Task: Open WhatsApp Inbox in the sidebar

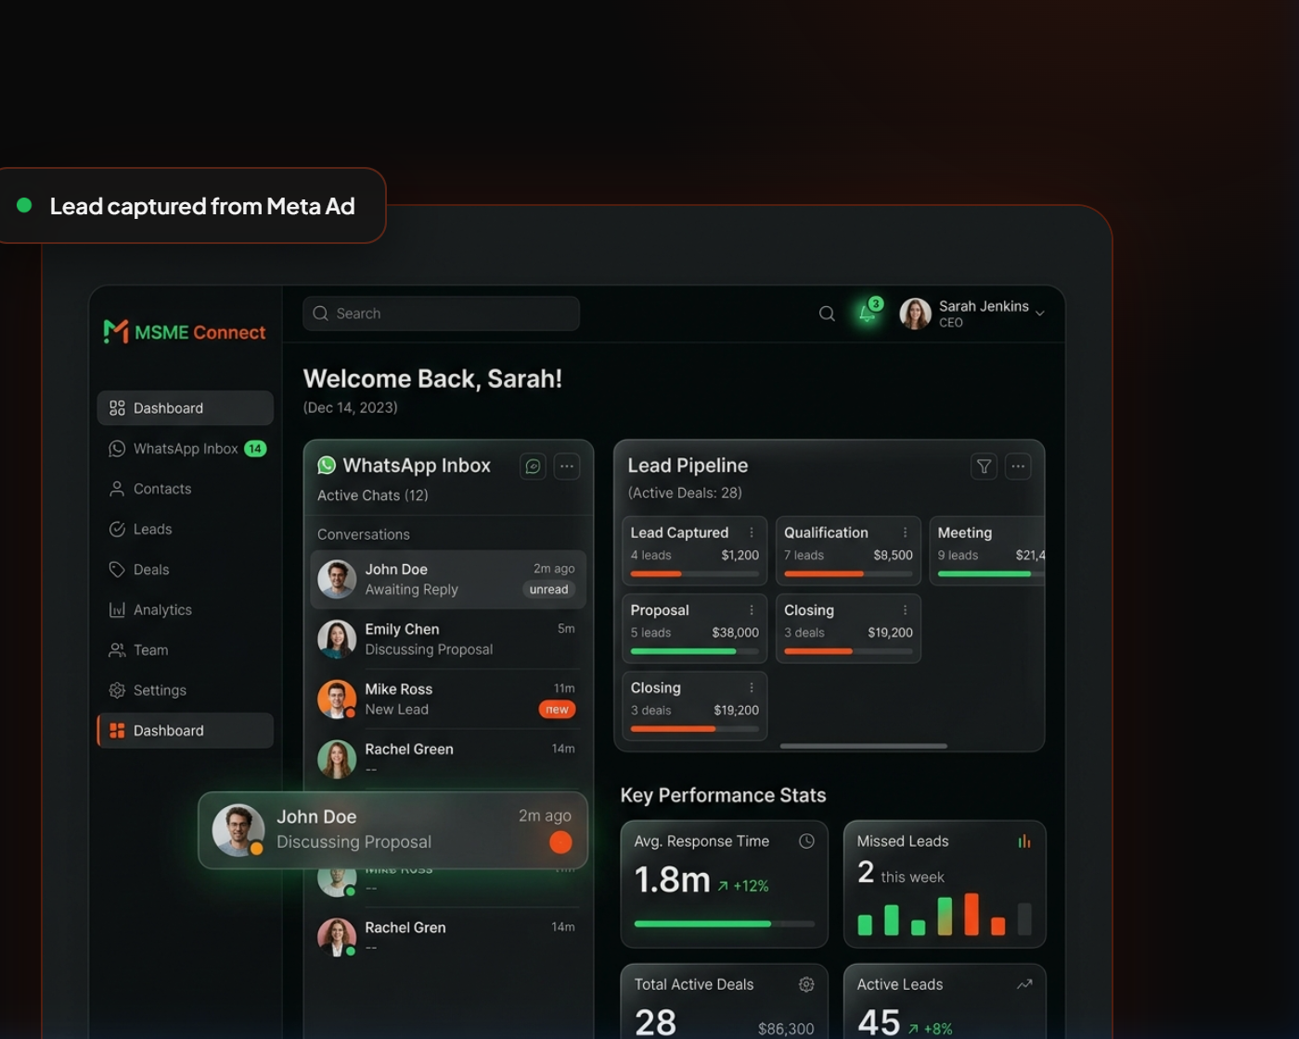Action: point(186,448)
